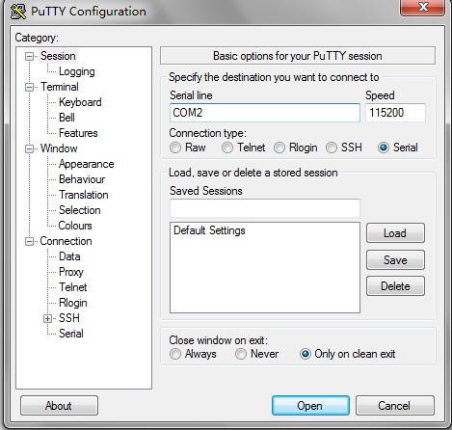Choose Telnet connection type
This screenshot has height=430, width=452.
[x=227, y=148]
